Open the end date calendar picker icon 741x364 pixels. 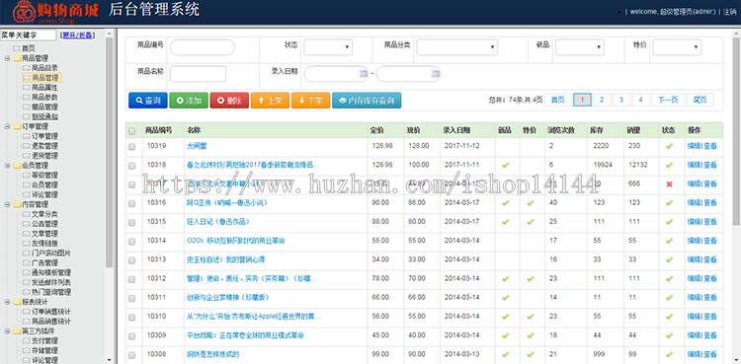coord(436,74)
